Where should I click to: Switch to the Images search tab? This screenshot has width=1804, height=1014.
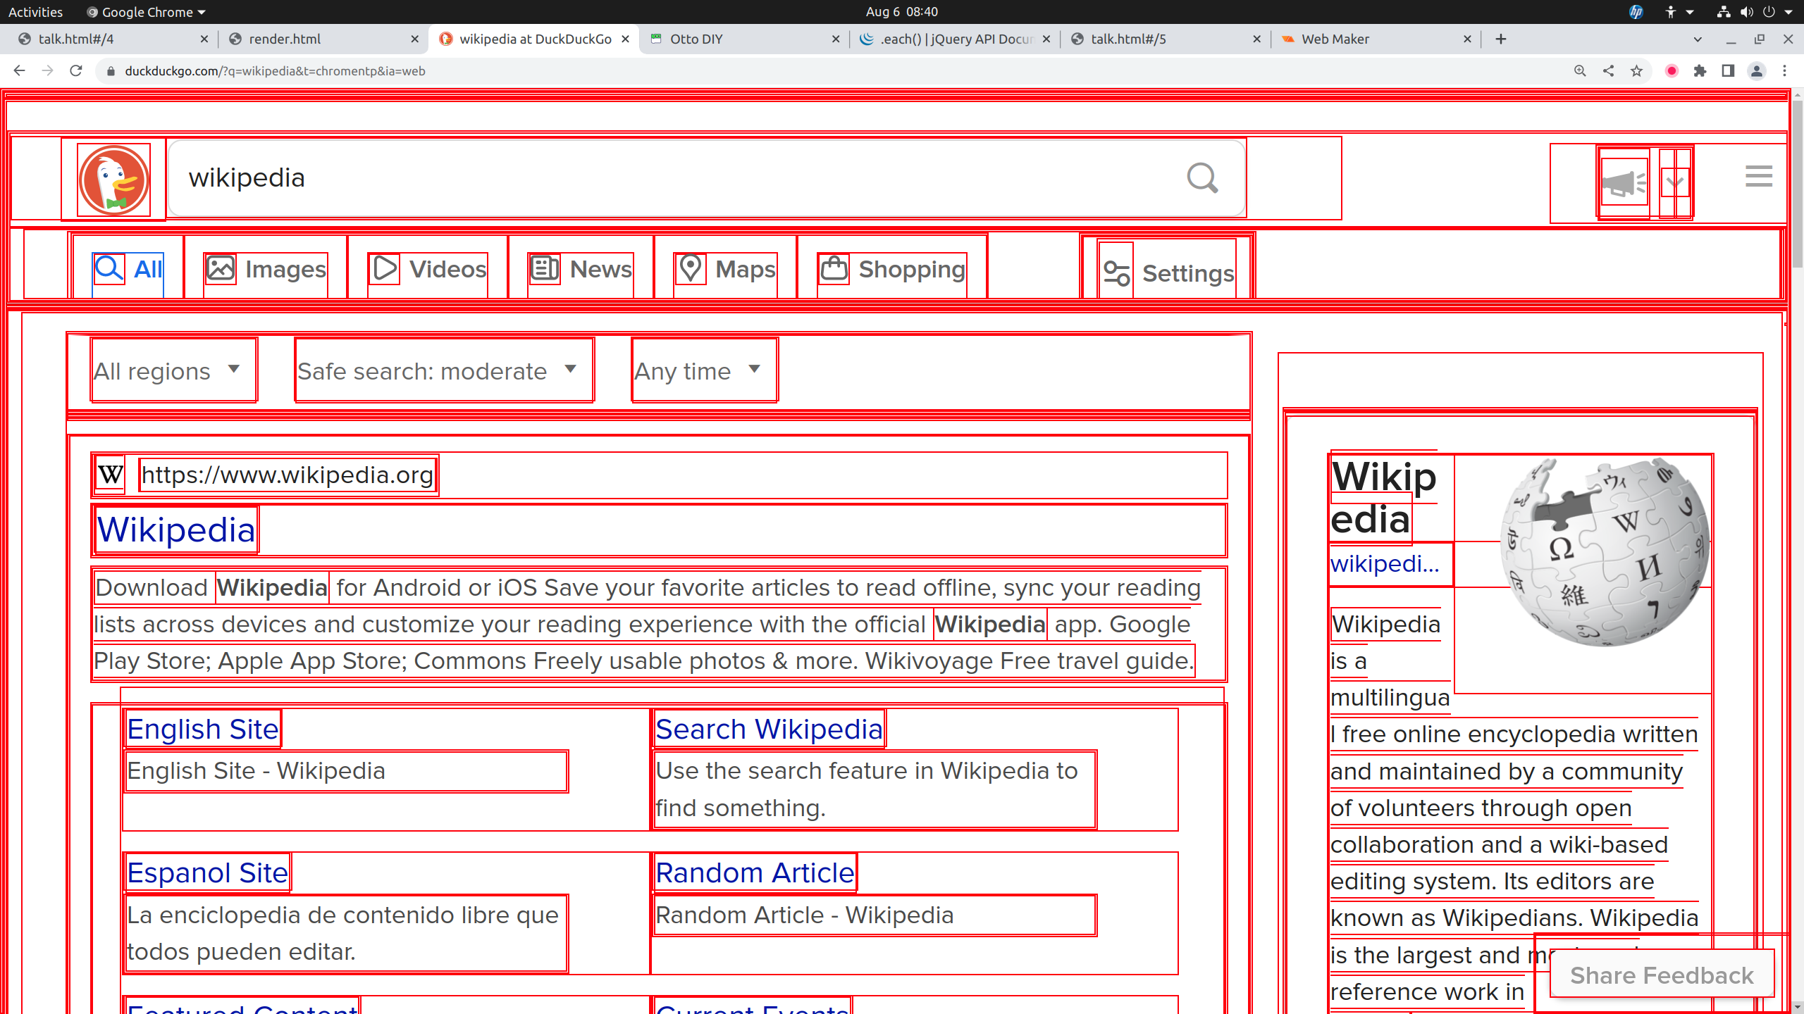[266, 270]
